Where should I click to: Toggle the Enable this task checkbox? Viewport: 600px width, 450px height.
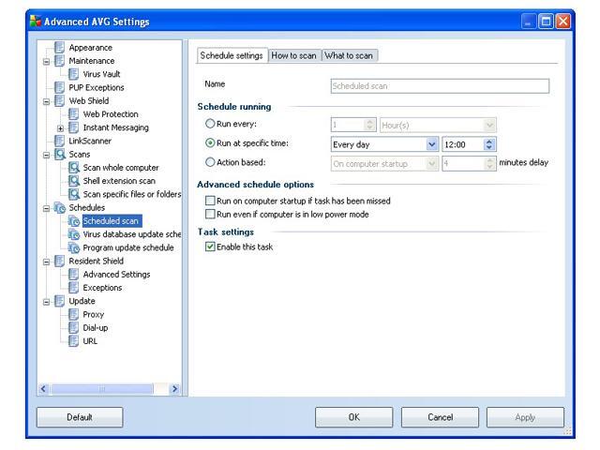[210, 247]
